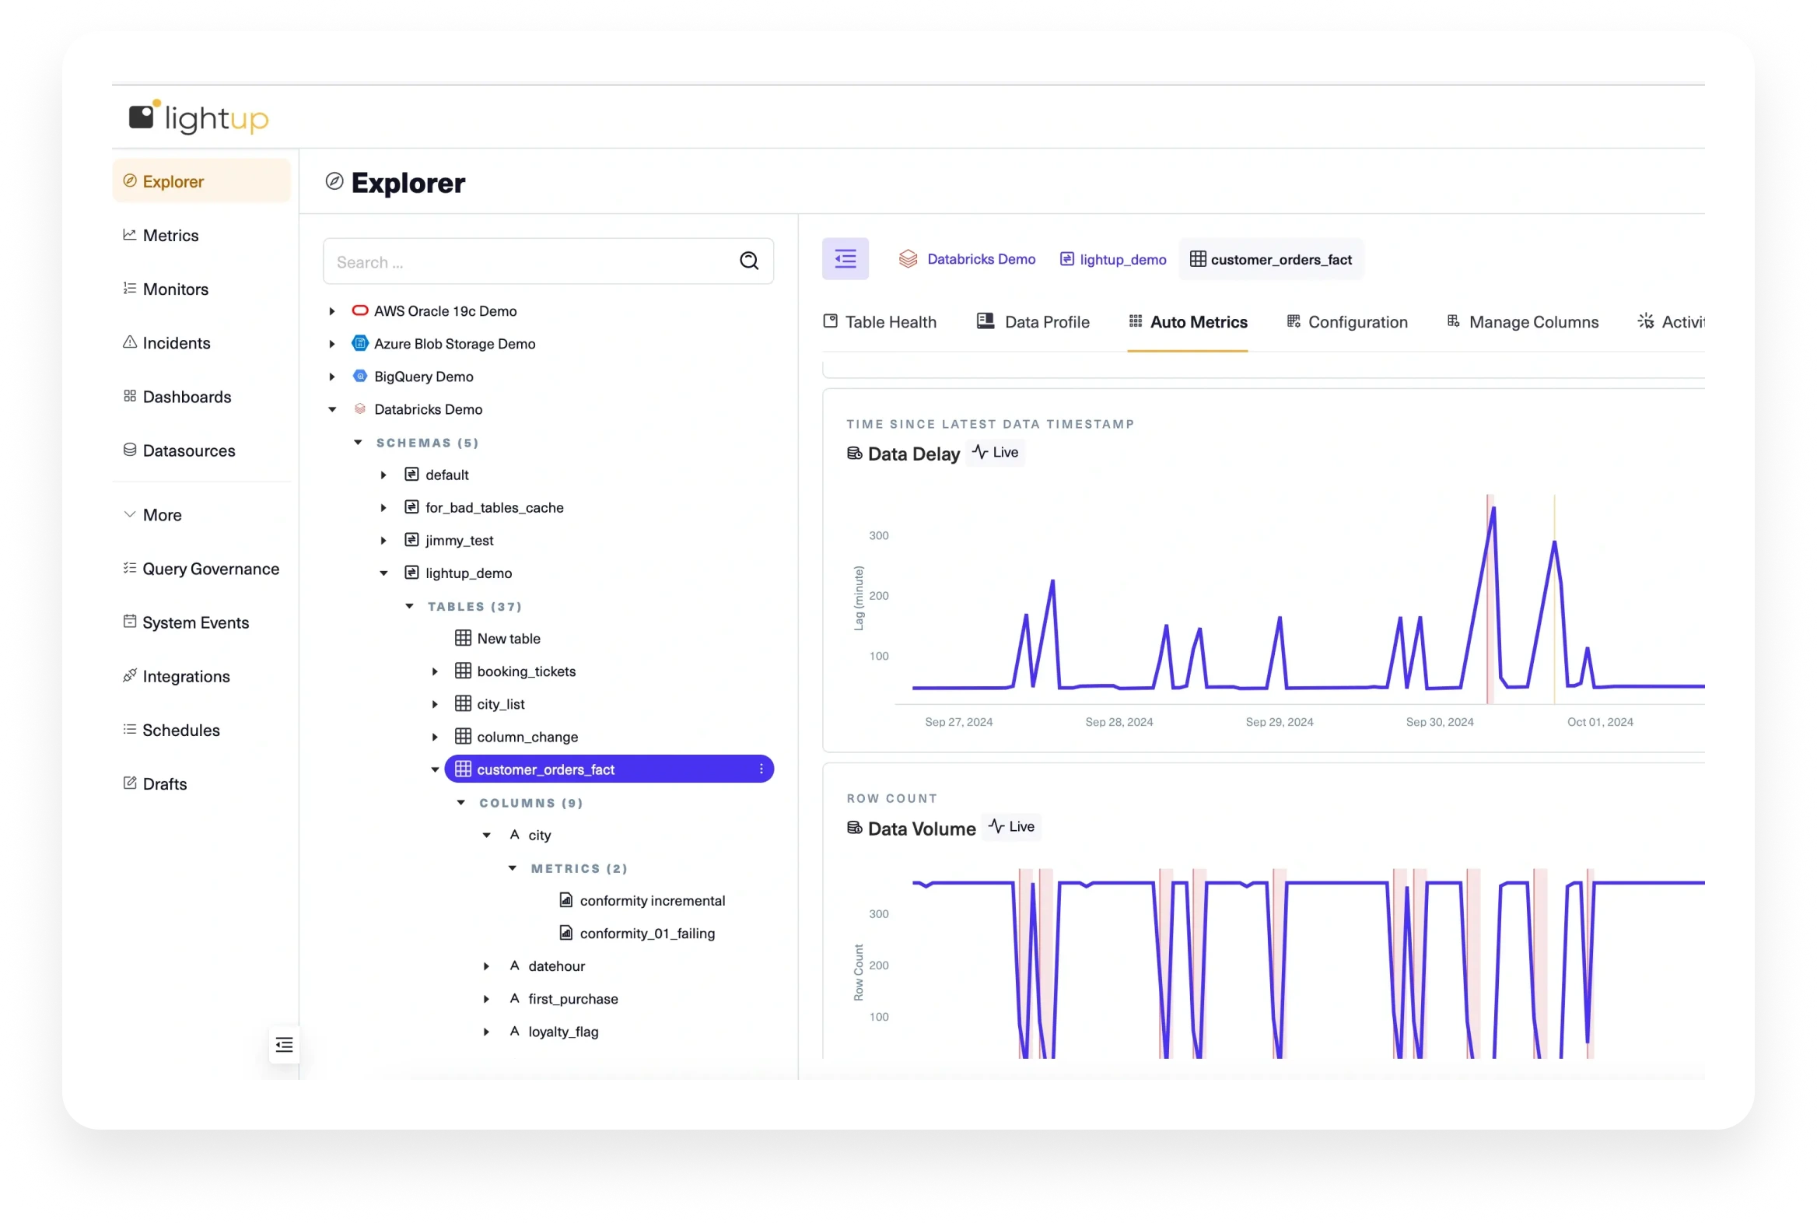Open options menu for customer_orders_fact table
Screen dimensions: 1817x1223
point(761,769)
